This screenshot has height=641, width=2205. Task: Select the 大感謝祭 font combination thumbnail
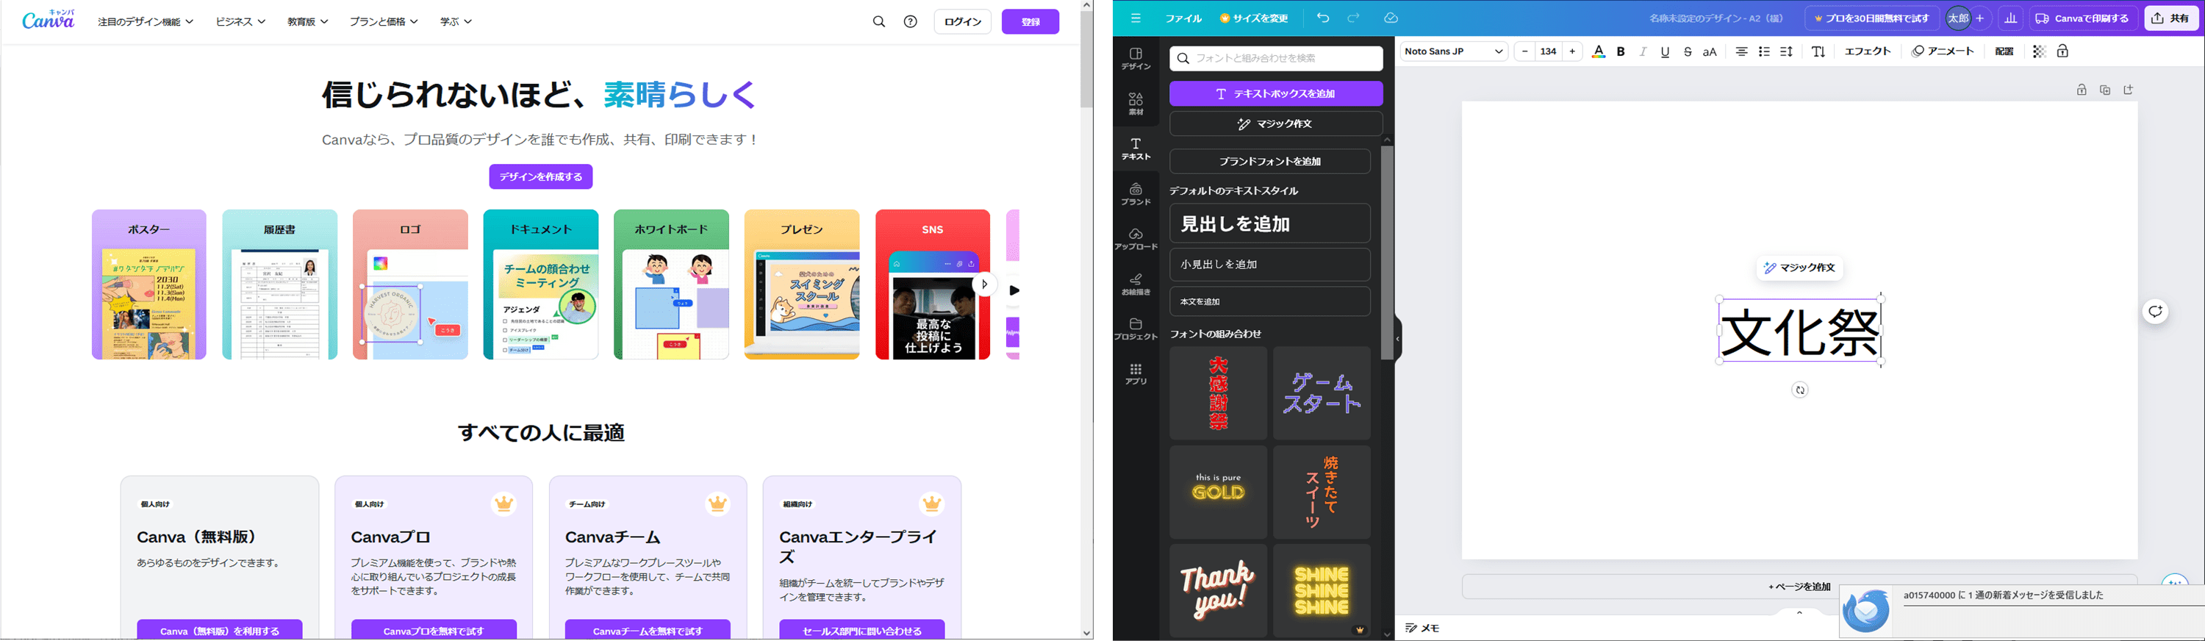point(1218,393)
